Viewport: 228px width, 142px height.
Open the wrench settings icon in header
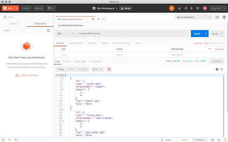click(186, 8)
